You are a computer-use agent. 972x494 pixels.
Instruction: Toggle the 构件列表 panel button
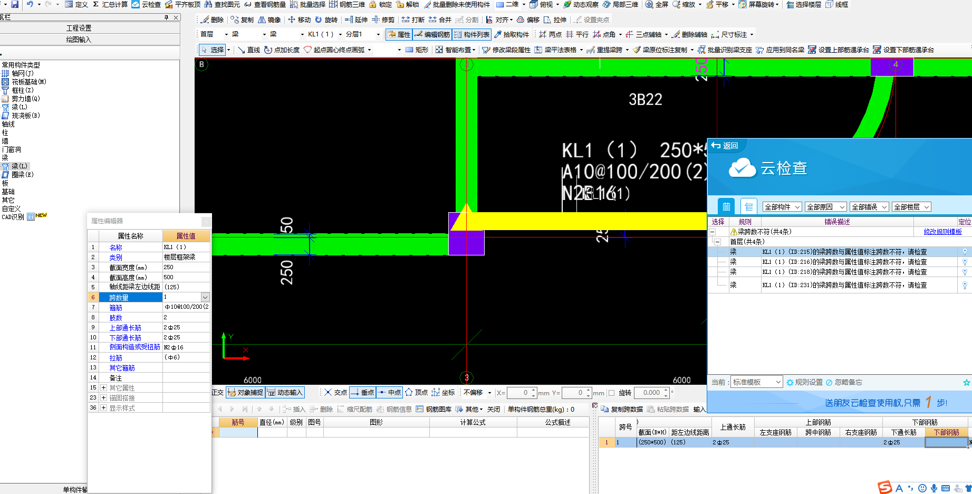point(471,34)
